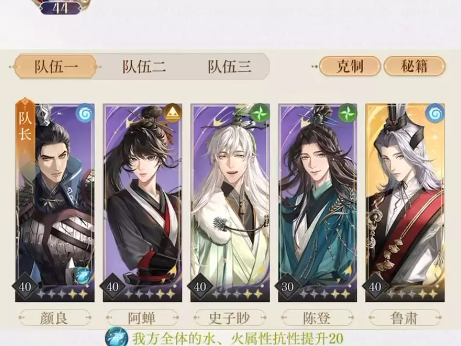Switch to the 队伍三 tab
The width and height of the screenshot is (461, 346).
pyautogui.click(x=229, y=67)
